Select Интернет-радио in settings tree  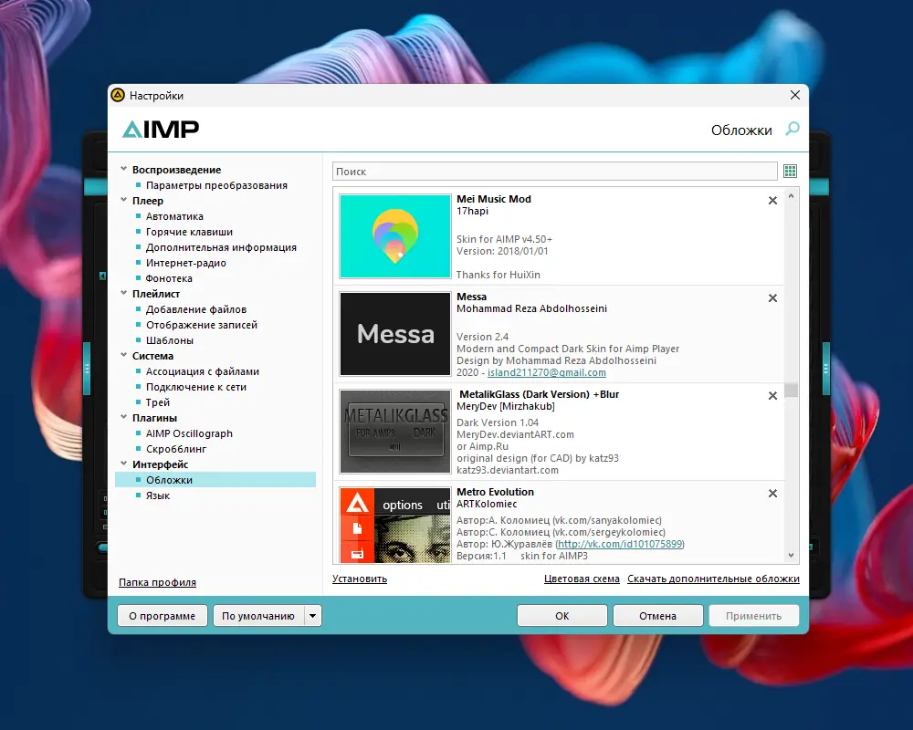(x=185, y=263)
